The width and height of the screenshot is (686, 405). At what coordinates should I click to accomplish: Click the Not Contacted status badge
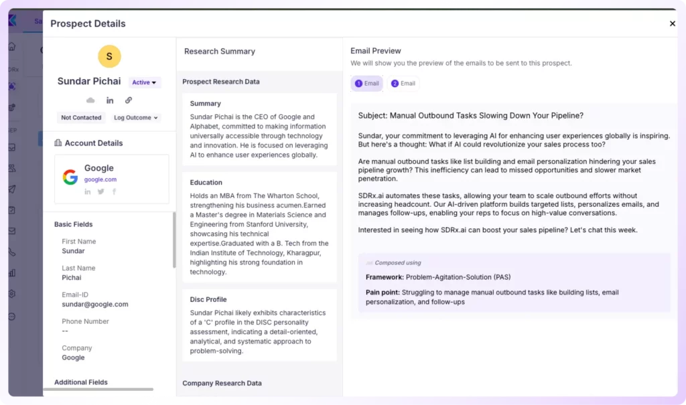point(81,118)
